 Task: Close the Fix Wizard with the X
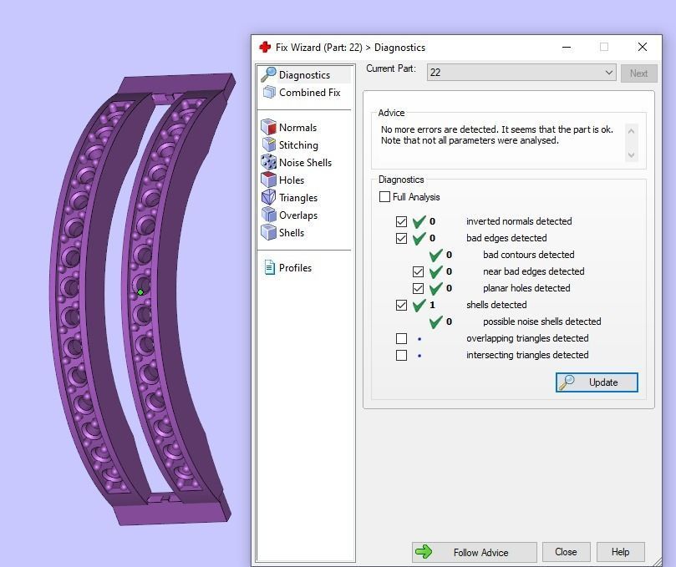click(642, 47)
